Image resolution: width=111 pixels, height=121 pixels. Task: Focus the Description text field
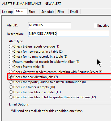pos(69,34)
